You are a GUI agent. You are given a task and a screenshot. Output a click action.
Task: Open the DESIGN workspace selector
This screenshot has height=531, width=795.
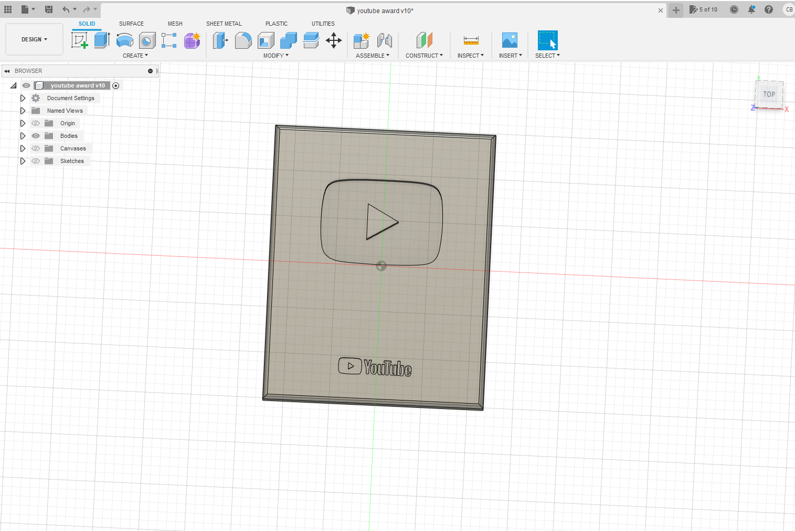pyautogui.click(x=34, y=39)
